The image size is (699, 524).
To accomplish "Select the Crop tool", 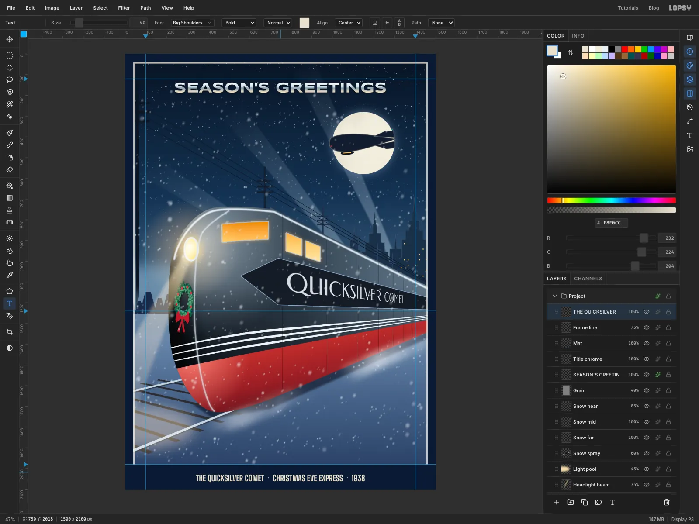I will coord(10,332).
